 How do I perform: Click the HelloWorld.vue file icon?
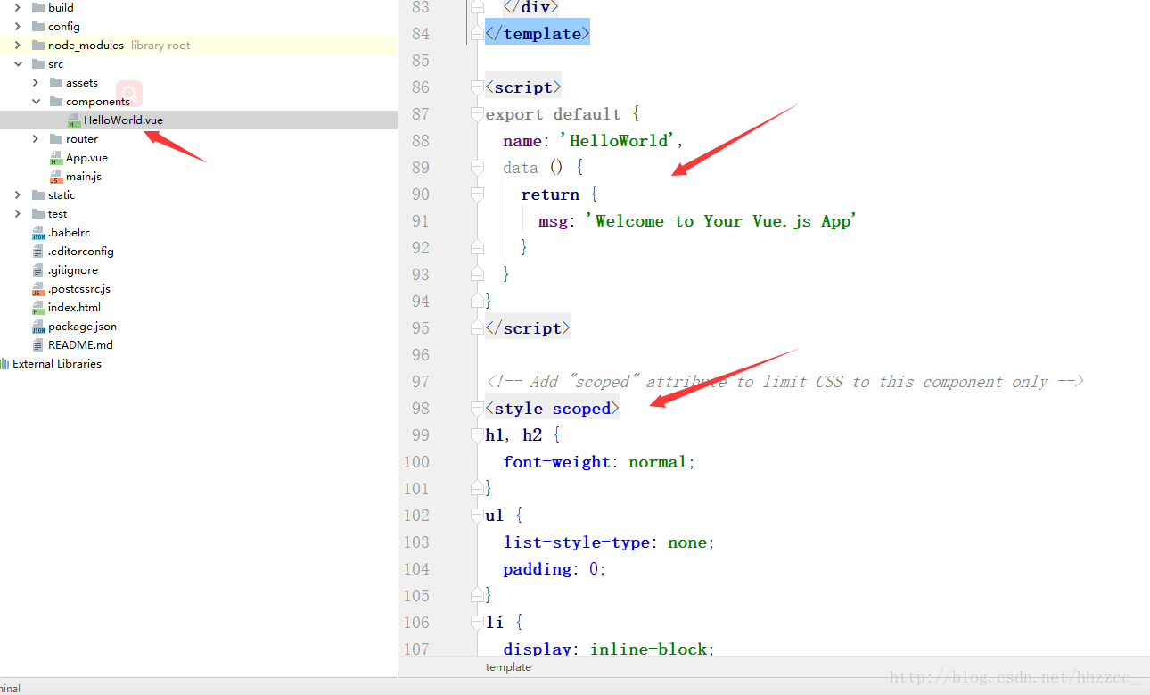74,120
